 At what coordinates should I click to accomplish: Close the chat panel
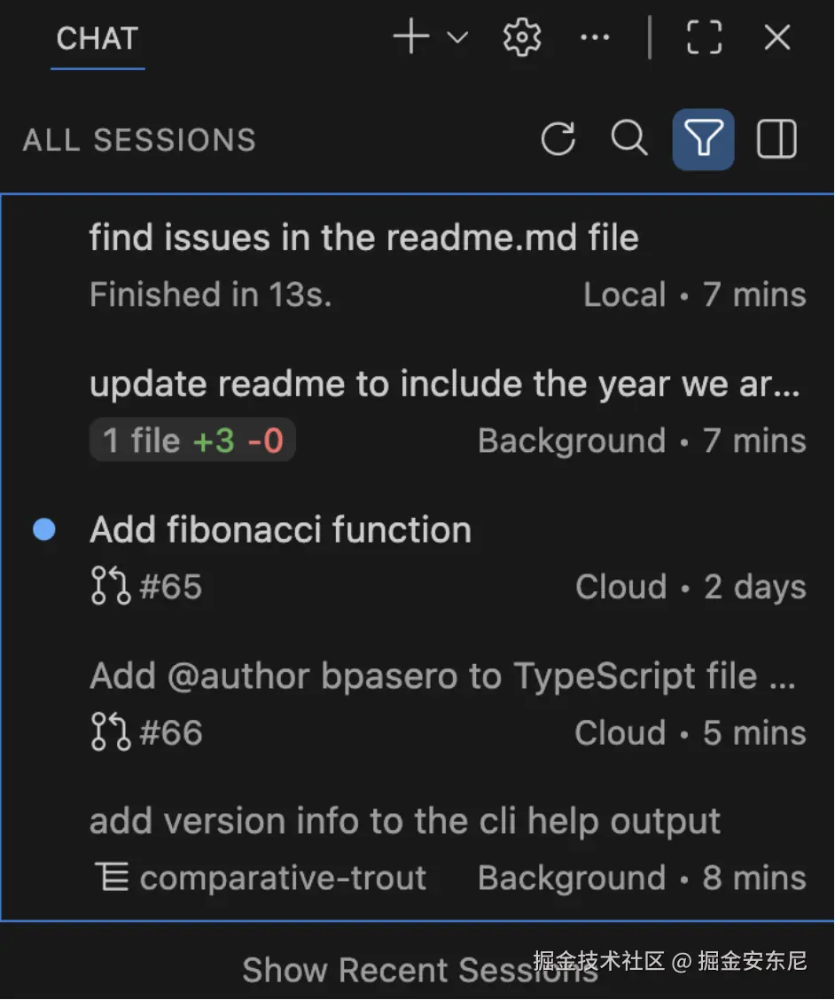[x=777, y=38]
